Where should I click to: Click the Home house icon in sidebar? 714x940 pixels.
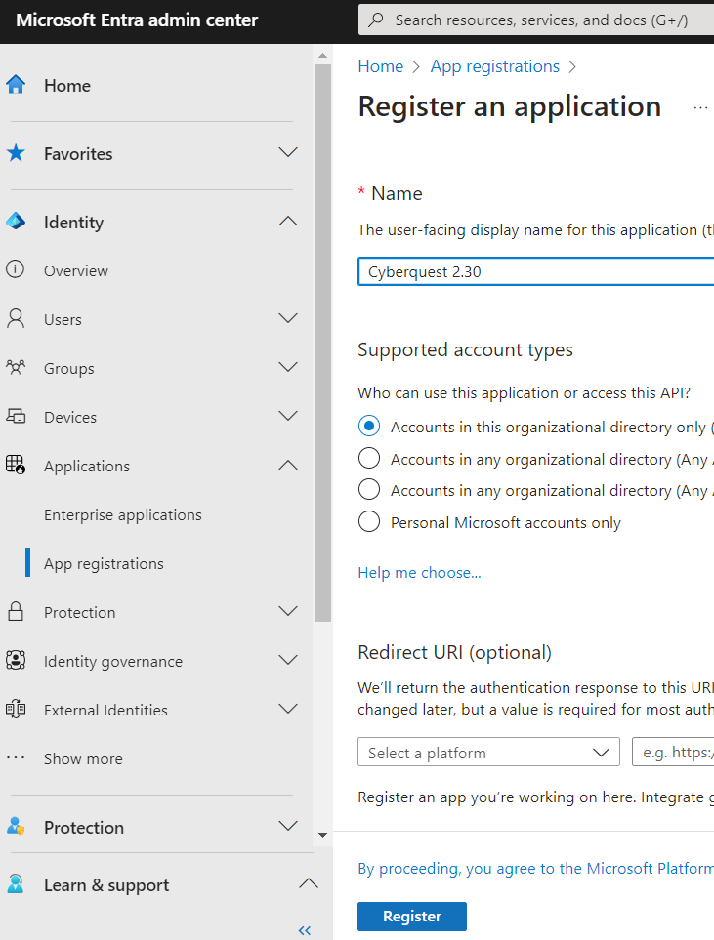[x=16, y=85]
